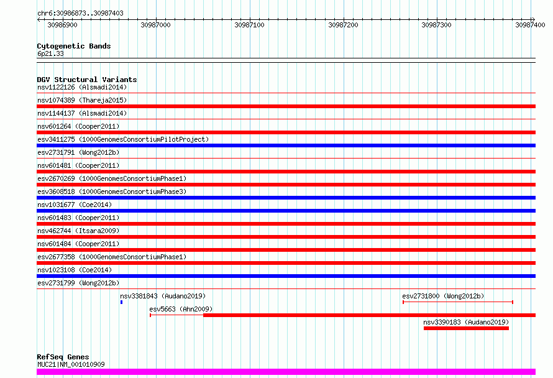Open esv5663 (Ahn2009) variant label
553x378 pixels.
pyautogui.click(x=181, y=309)
